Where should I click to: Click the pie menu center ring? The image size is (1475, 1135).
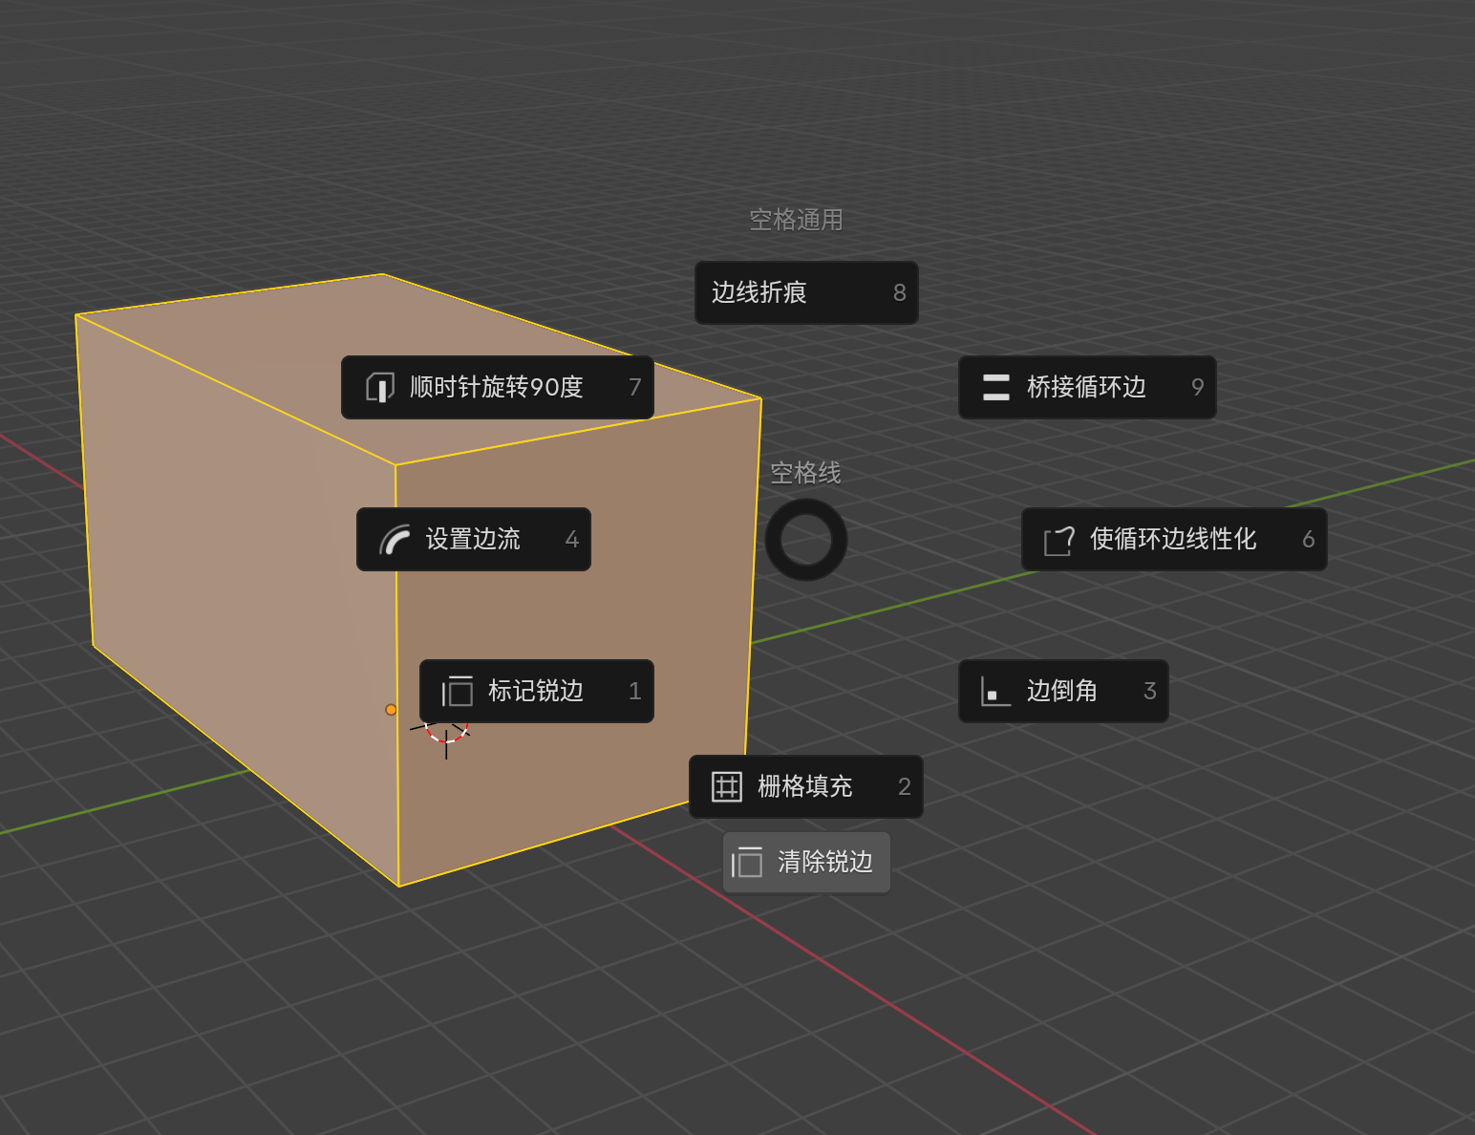coord(806,540)
